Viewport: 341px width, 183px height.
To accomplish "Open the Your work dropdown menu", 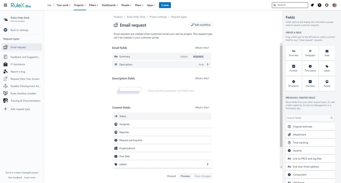I will (x=63, y=5).
